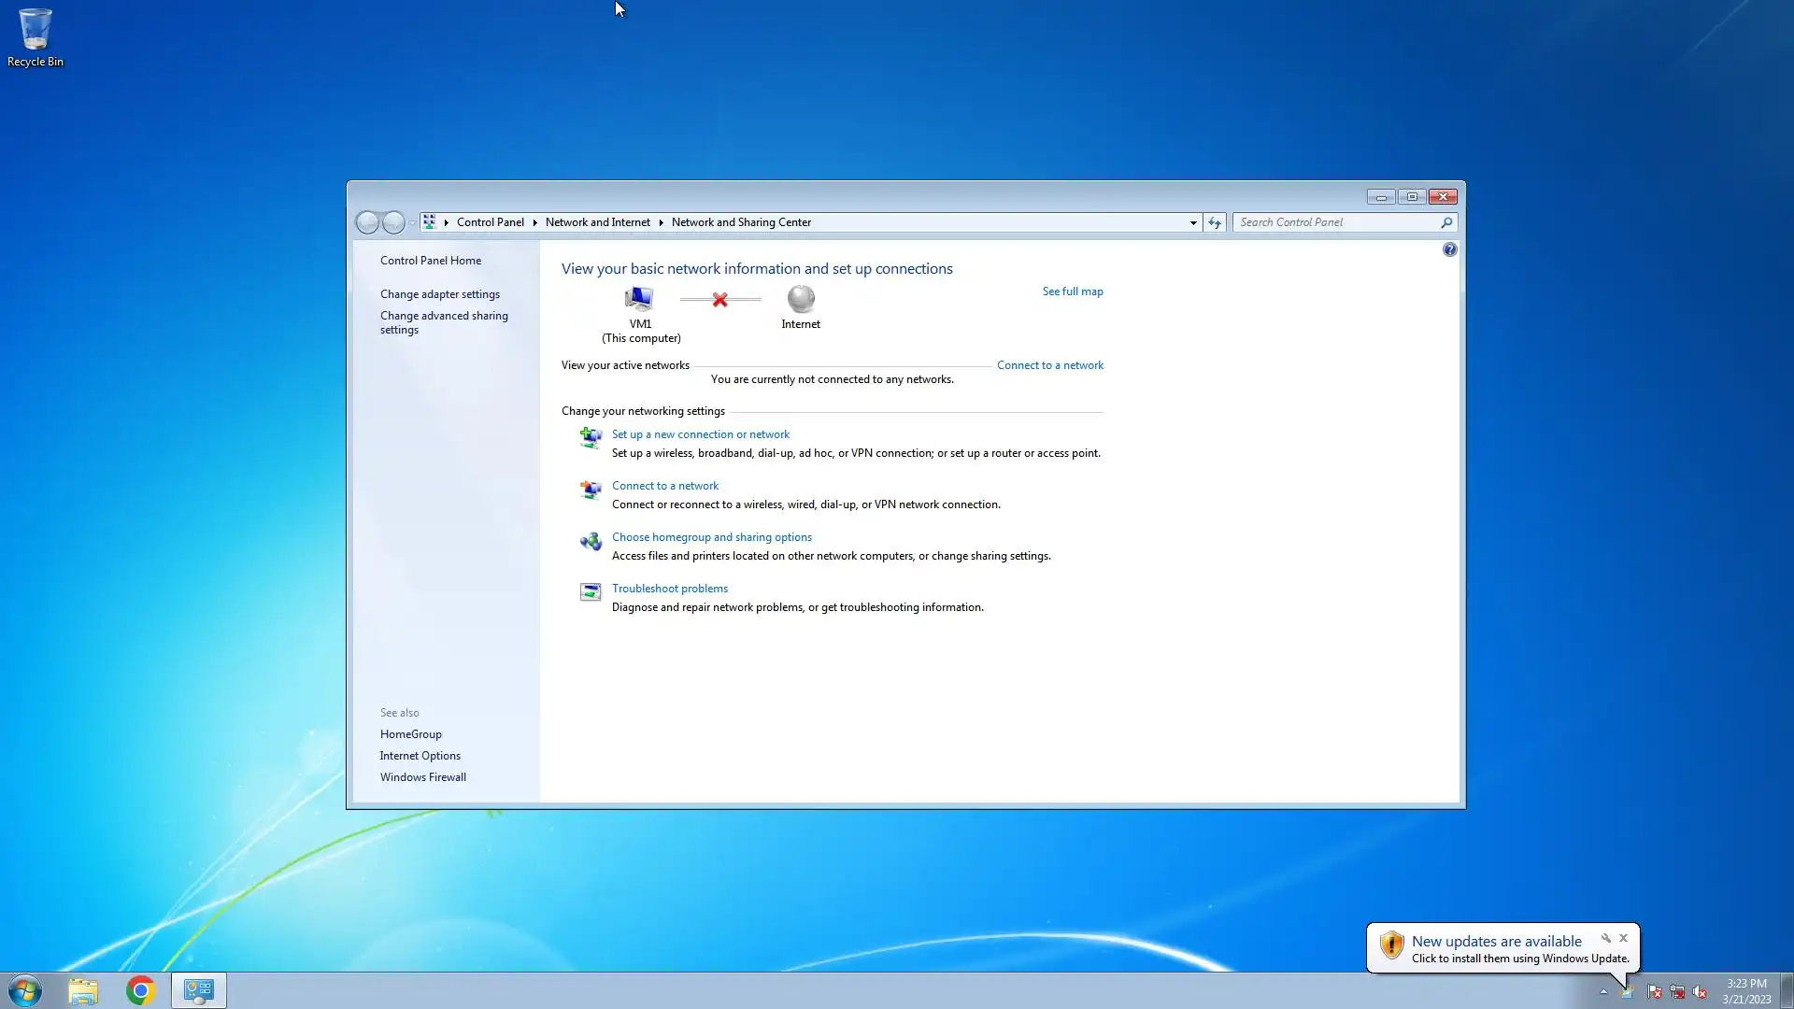Click the Troubleshoot problems icon
The image size is (1794, 1009).
[x=591, y=592]
